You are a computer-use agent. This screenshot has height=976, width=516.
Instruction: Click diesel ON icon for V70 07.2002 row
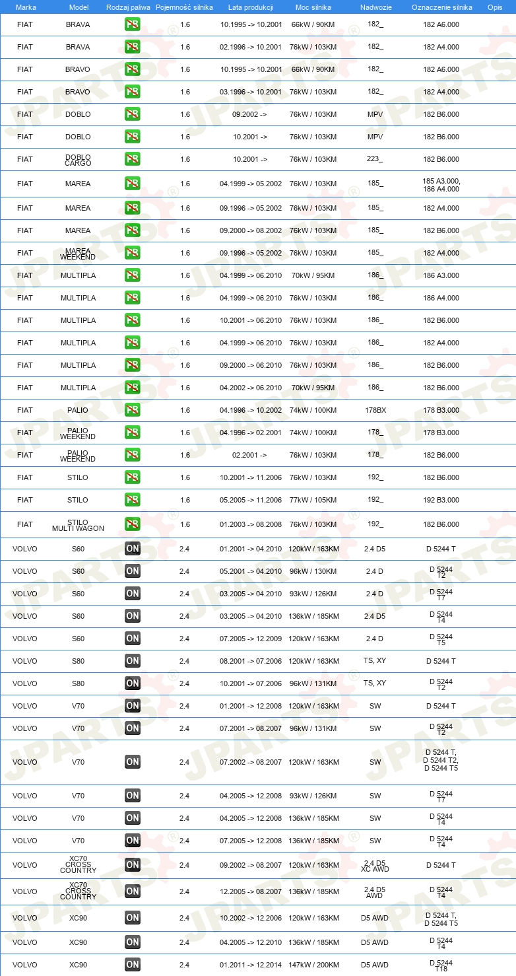[132, 762]
